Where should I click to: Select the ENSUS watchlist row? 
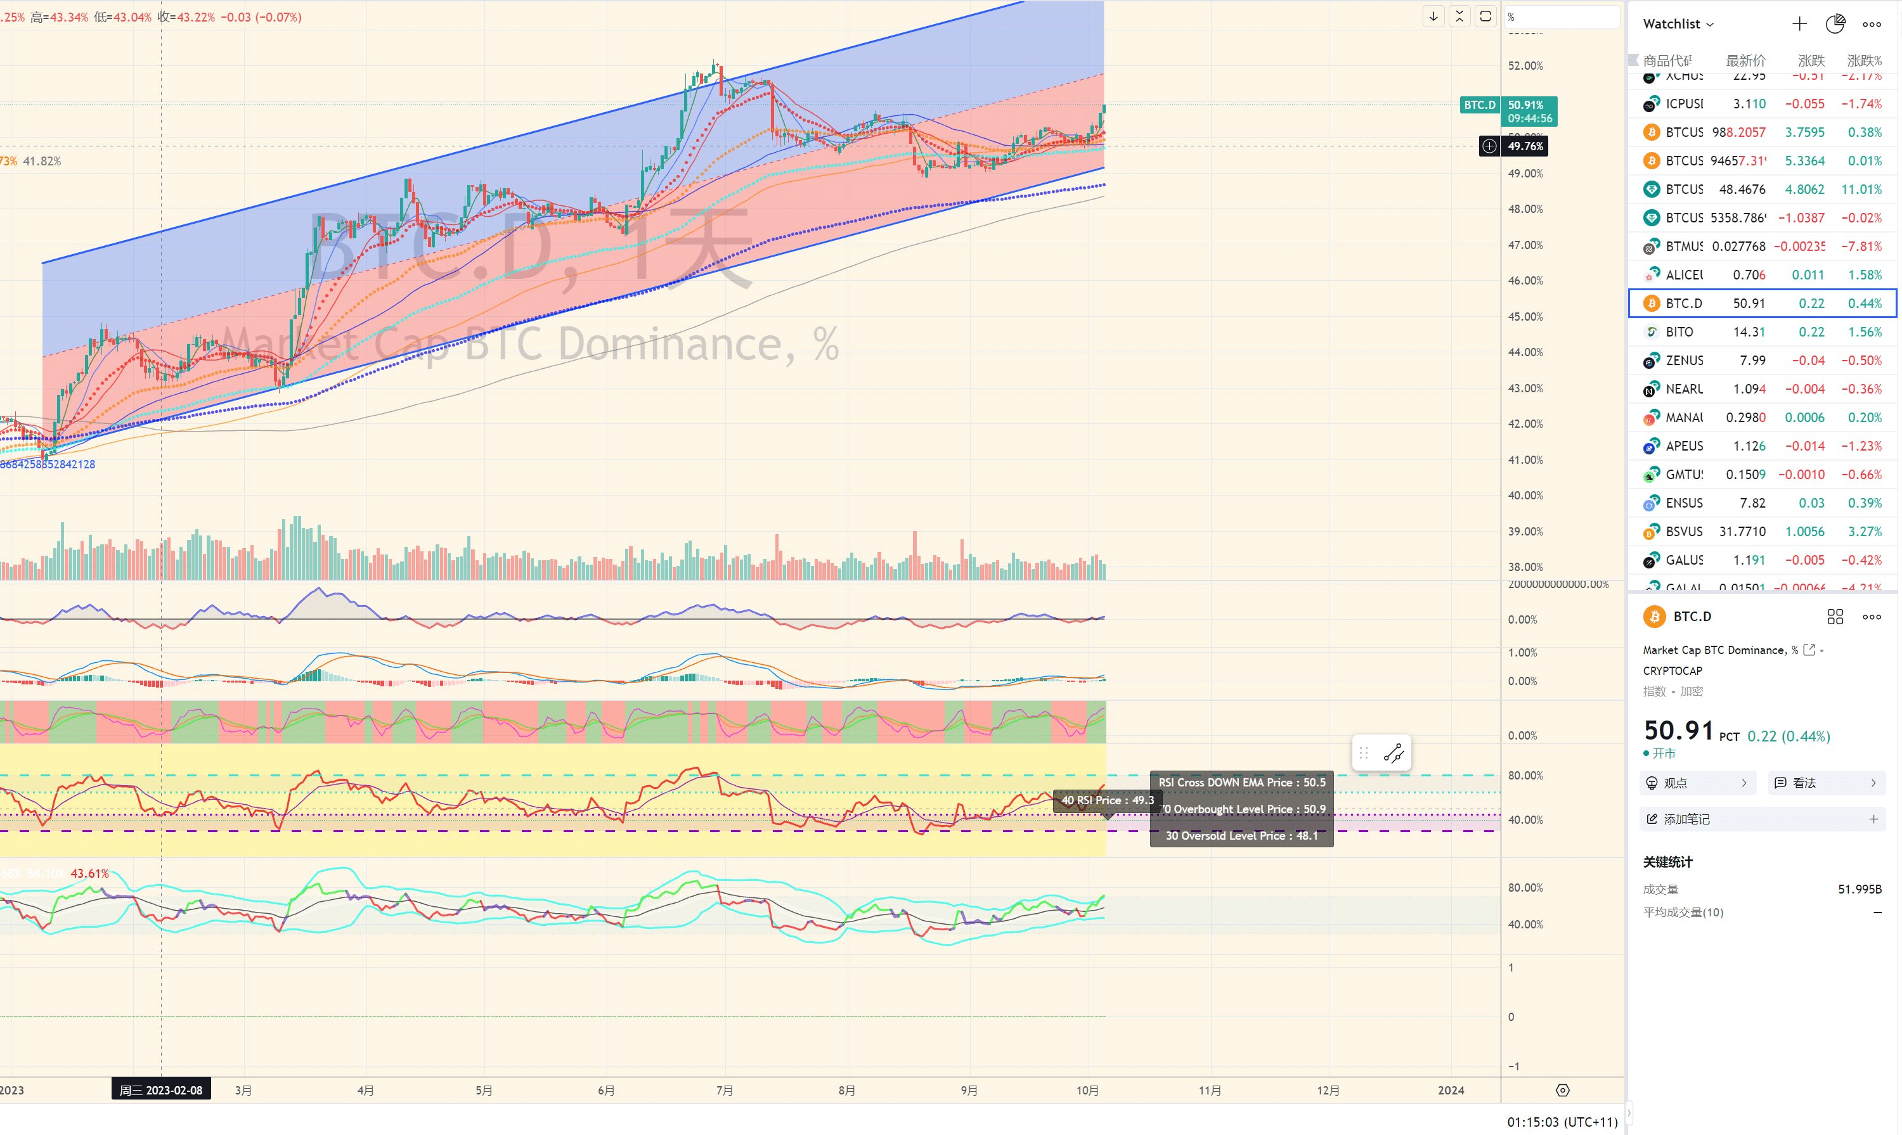[1763, 503]
